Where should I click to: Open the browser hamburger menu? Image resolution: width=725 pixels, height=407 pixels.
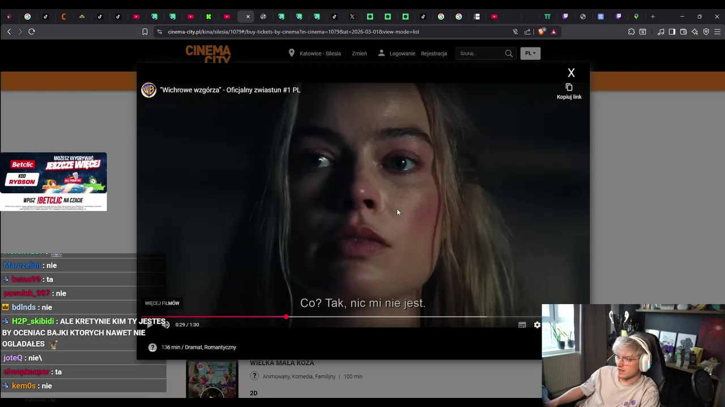tap(718, 32)
